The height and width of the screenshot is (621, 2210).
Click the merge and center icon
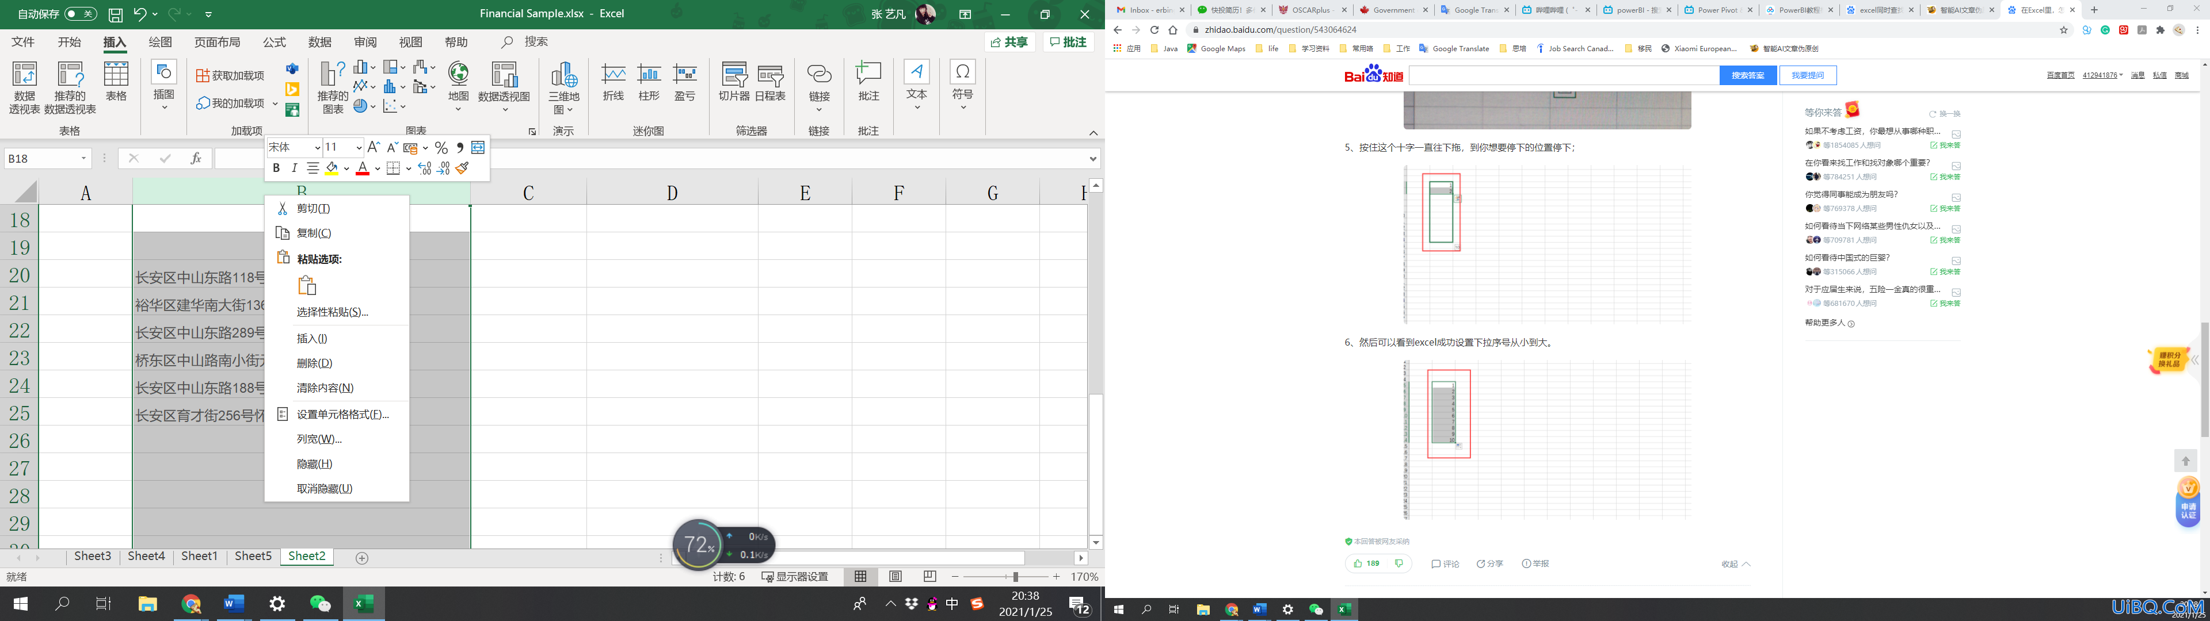pyautogui.click(x=478, y=148)
